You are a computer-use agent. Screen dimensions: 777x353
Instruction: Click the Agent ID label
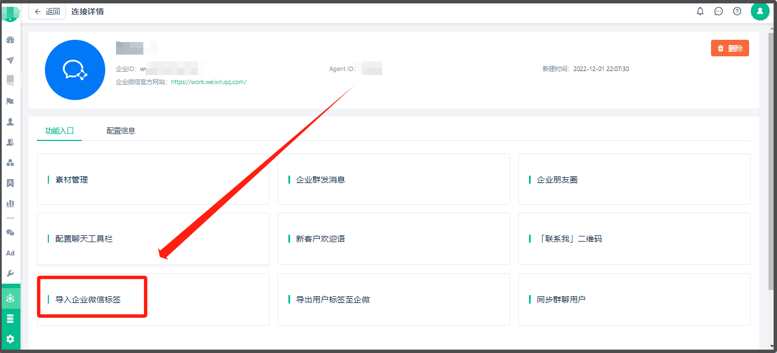tap(342, 69)
